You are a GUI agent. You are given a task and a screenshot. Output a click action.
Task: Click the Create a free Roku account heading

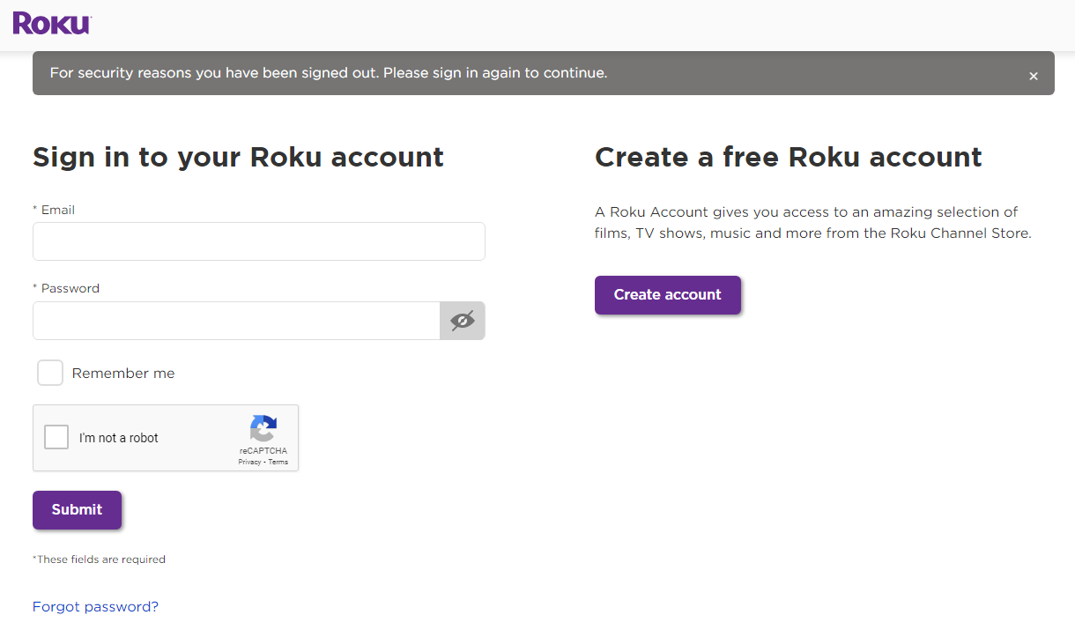click(788, 157)
